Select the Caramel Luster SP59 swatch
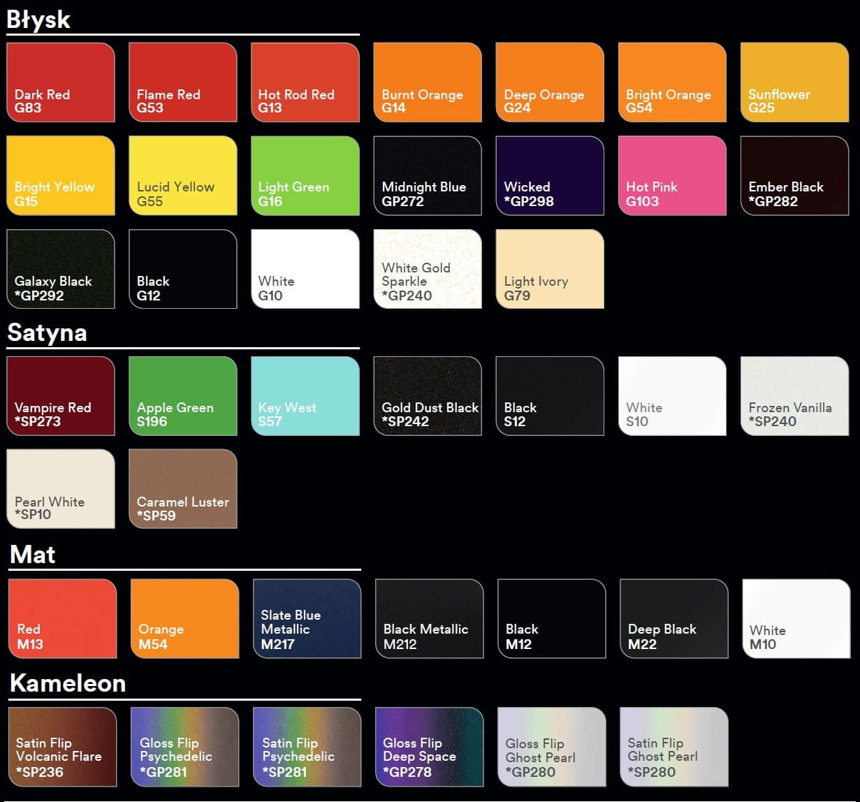This screenshot has height=802, width=860. pyautogui.click(x=183, y=488)
